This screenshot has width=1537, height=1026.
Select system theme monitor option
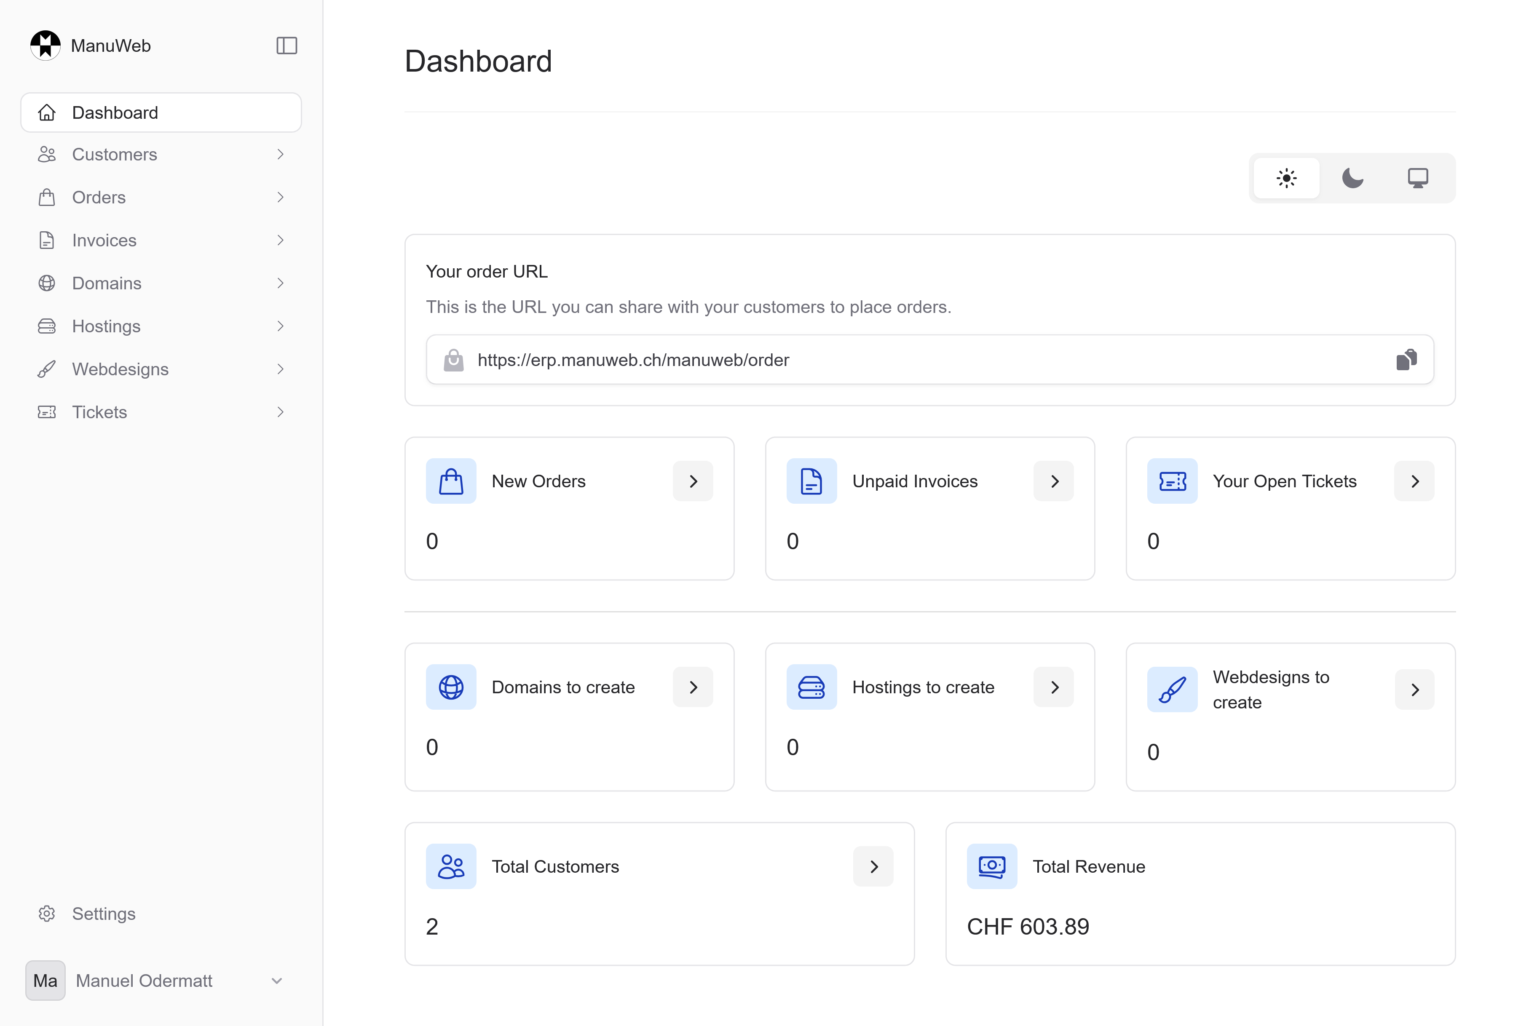pyautogui.click(x=1418, y=178)
